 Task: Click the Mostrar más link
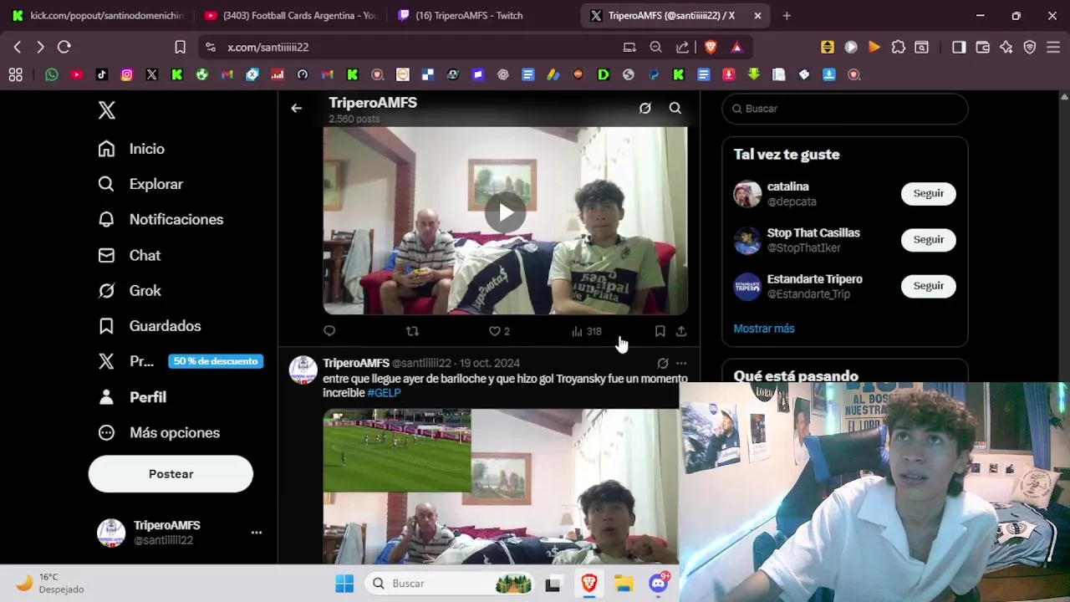(764, 329)
